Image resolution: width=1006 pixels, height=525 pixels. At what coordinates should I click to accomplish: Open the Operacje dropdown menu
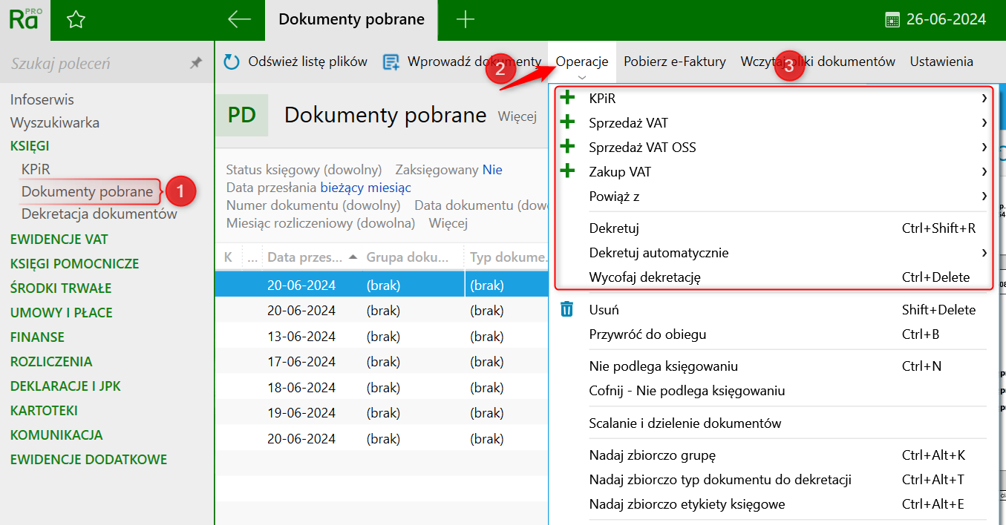click(582, 62)
